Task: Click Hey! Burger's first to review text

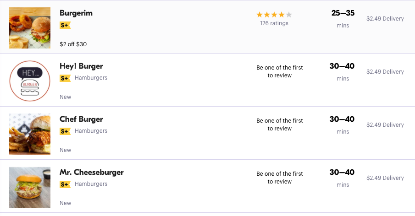Action: tap(279, 71)
